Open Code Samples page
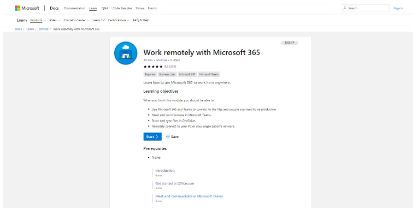 click(122, 8)
